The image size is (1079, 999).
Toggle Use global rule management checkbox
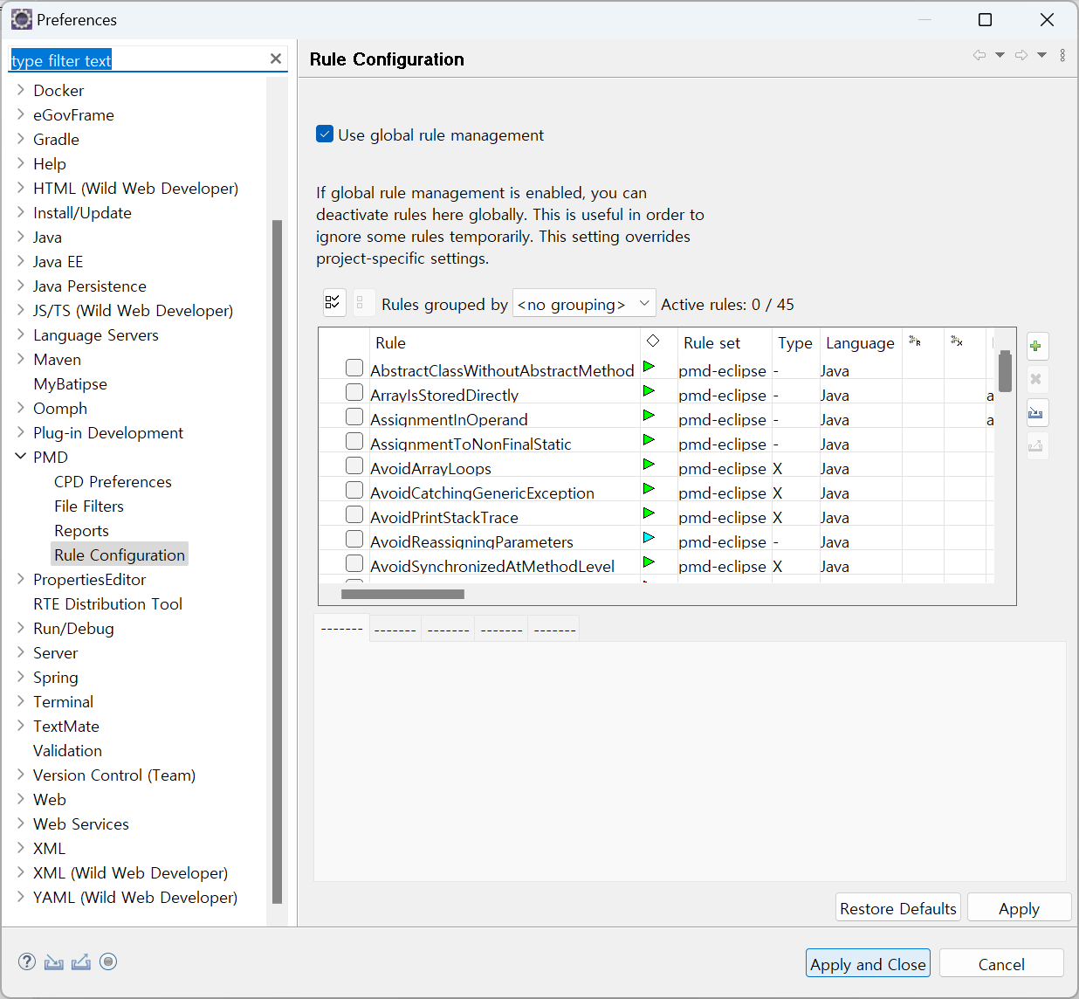coord(325,134)
